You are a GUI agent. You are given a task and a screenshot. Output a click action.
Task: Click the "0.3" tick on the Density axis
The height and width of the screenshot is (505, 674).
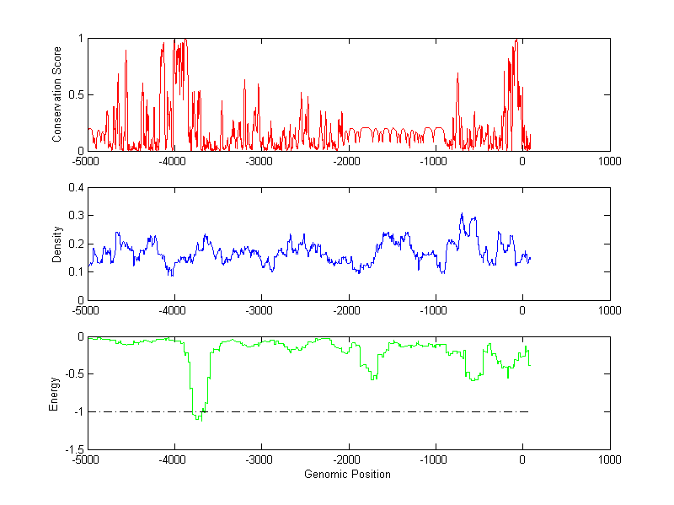click(73, 216)
